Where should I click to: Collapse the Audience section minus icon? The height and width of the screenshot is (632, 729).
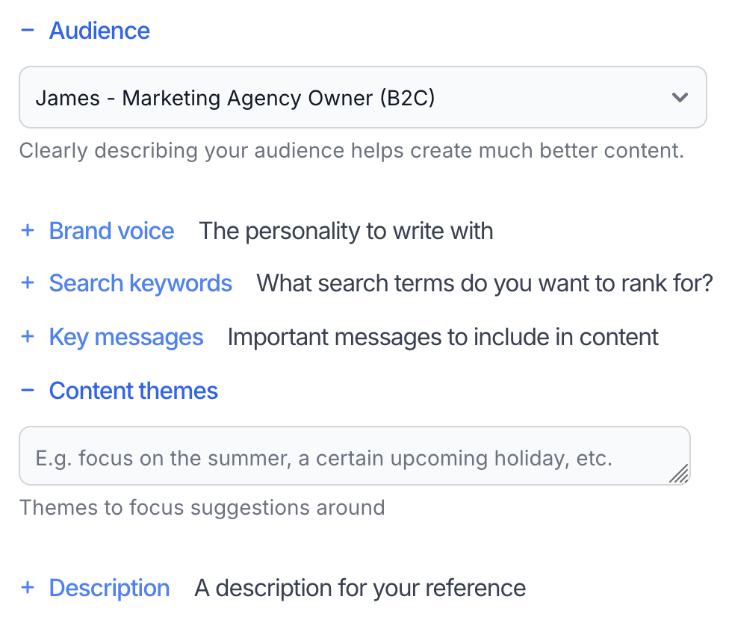[x=28, y=31]
